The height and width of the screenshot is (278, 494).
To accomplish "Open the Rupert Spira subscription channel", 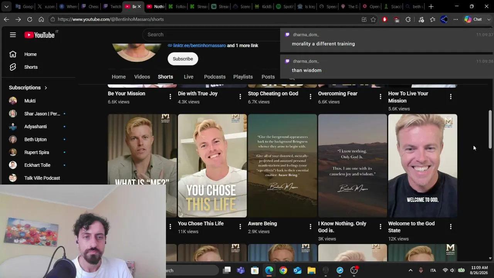I will pos(37,153).
